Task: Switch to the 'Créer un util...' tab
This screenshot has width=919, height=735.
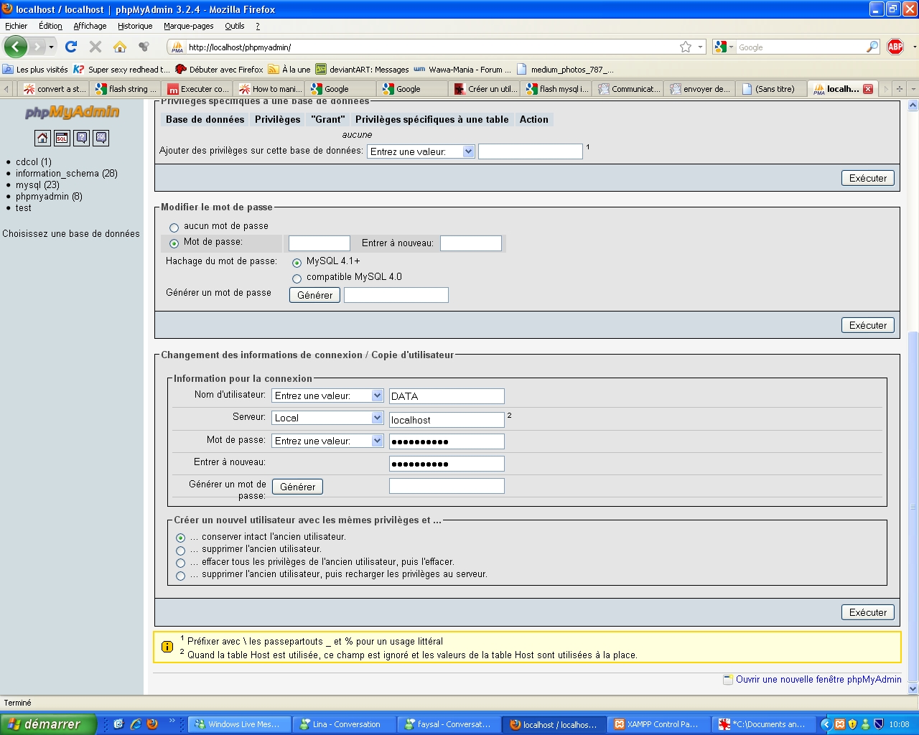Action: [x=485, y=89]
